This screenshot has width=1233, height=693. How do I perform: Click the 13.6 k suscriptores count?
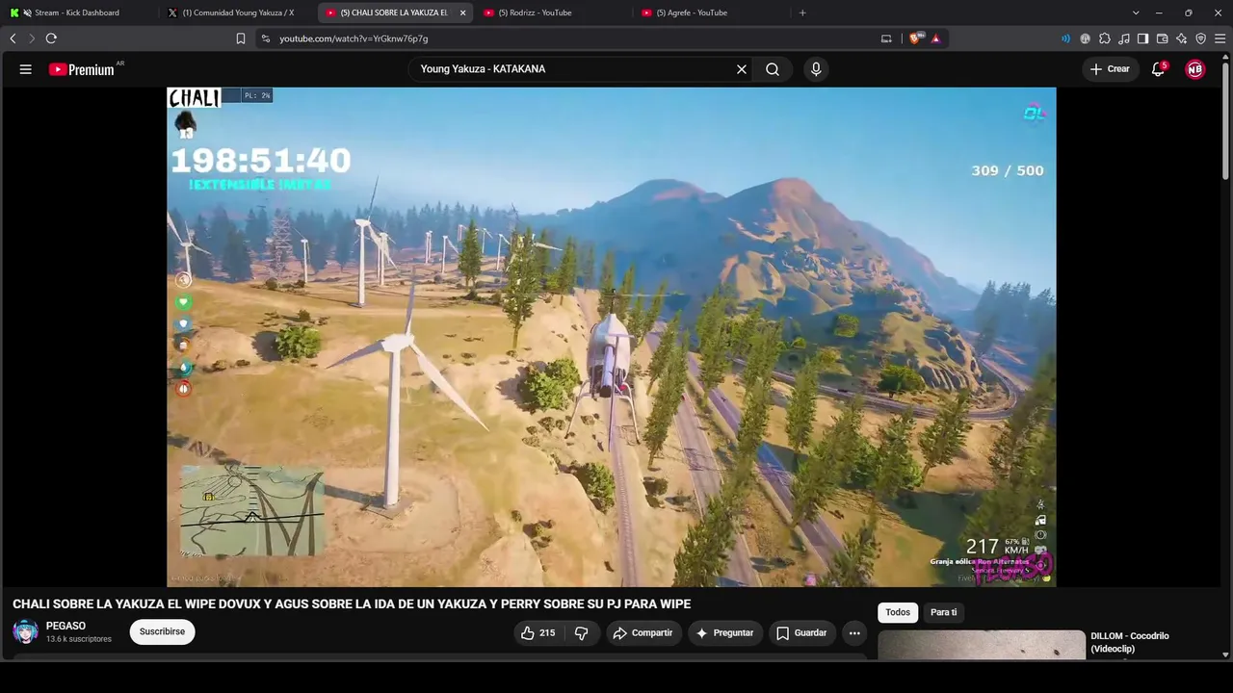tap(79, 639)
